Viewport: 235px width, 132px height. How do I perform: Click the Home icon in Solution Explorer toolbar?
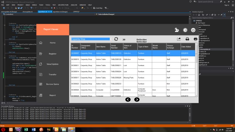[199, 15]
